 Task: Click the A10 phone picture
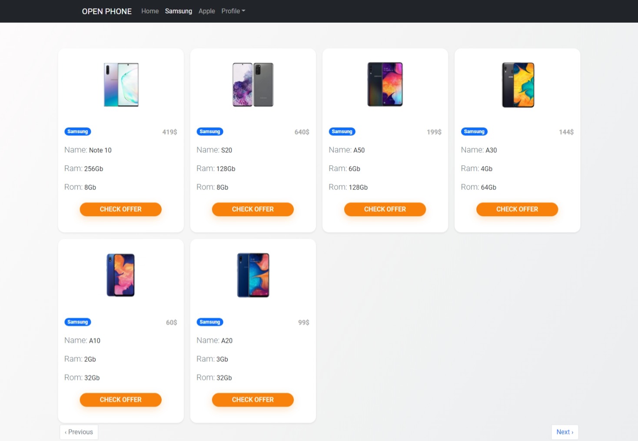click(120, 275)
